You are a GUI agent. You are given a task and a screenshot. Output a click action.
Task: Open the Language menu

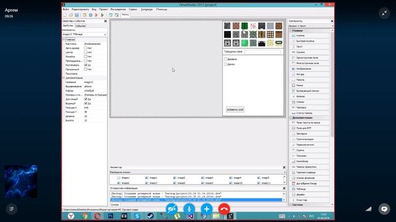click(147, 9)
